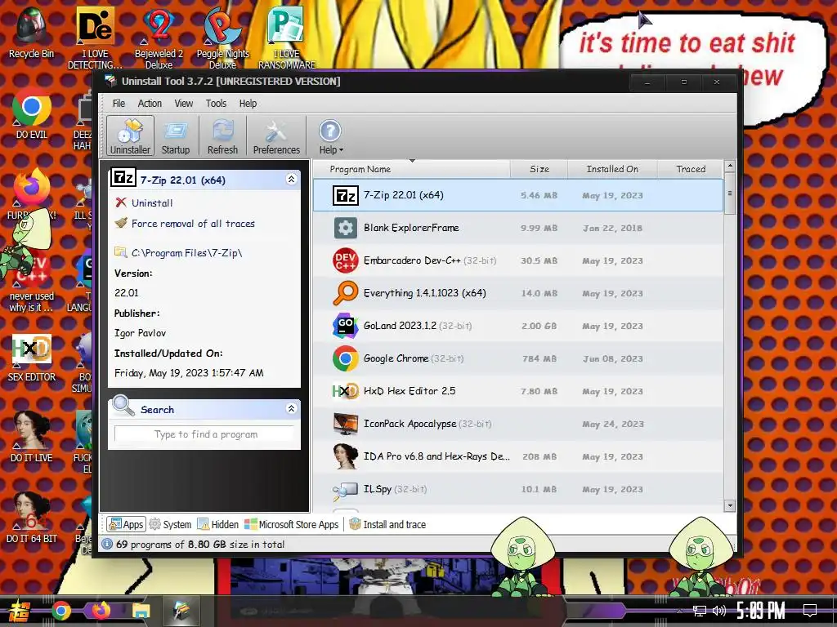
Task: Select the Google Chrome program icon in list
Action: (346, 358)
